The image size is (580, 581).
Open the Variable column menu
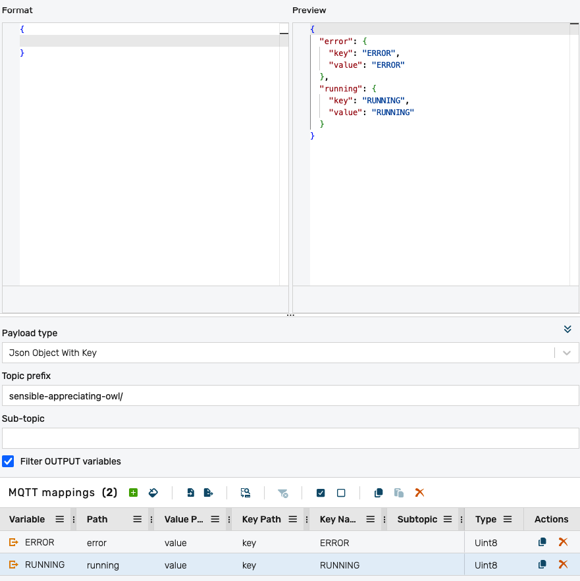(60, 519)
